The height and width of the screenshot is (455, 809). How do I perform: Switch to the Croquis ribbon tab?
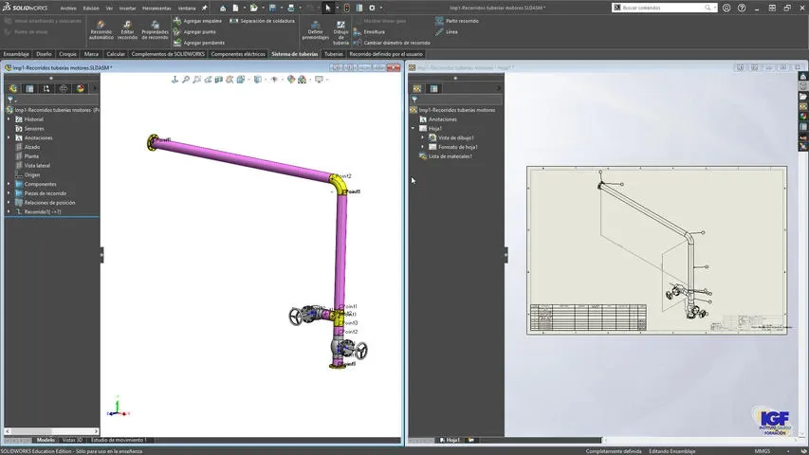67,54
